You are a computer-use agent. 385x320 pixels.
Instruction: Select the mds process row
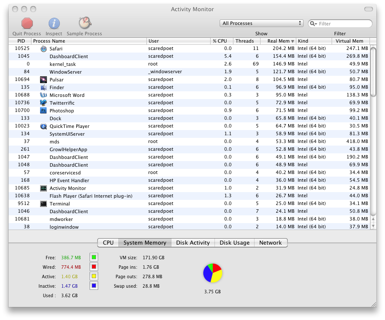pos(189,142)
